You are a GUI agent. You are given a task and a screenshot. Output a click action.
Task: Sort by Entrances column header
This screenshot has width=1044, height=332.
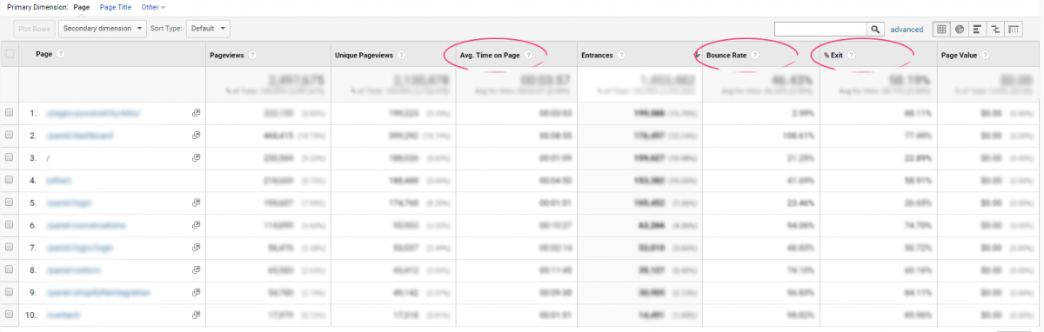(x=597, y=55)
